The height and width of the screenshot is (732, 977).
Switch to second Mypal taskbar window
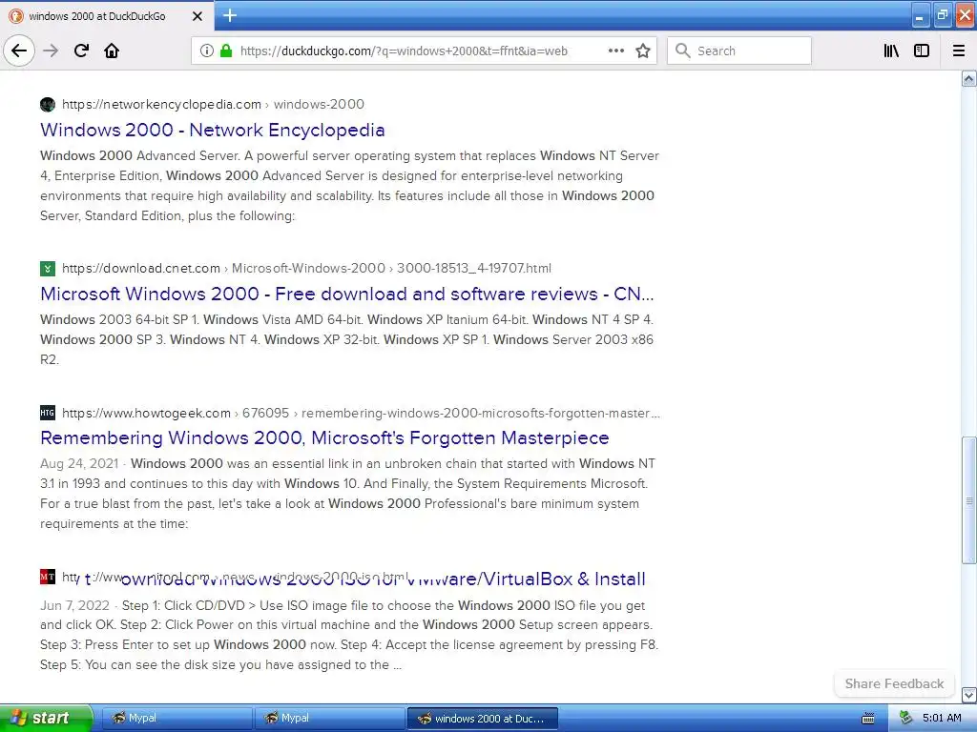click(x=329, y=718)
